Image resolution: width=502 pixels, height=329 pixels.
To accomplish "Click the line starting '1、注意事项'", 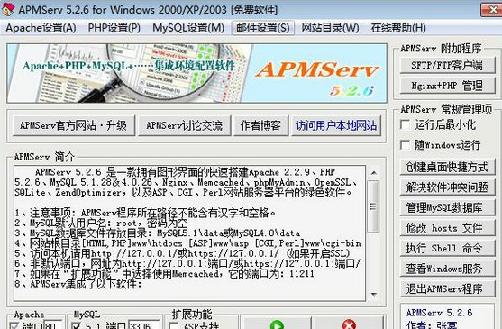I will pos(145,213).
